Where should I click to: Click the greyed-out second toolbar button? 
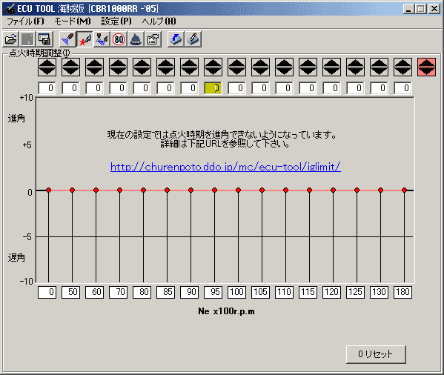pyautogui.click(x=27, y=39)
